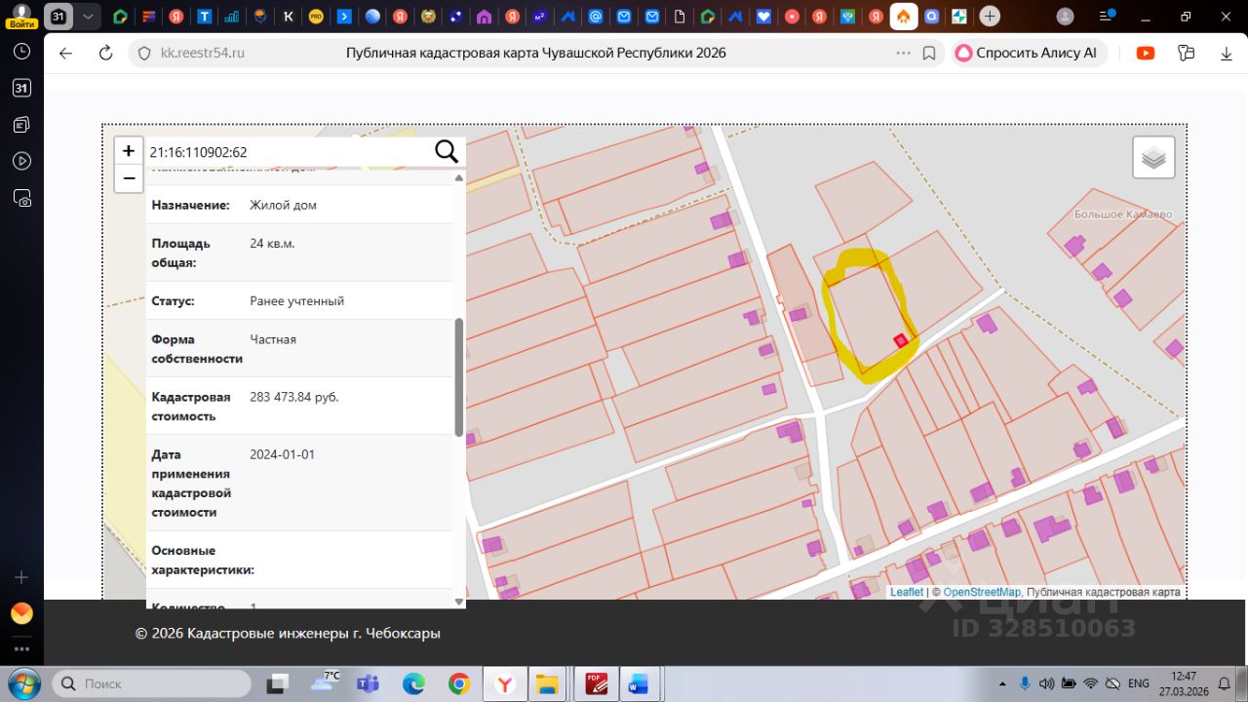Select the red highlighted building on the map
Viewport: 1248px width, 702px height.
[x=902, y=340]
